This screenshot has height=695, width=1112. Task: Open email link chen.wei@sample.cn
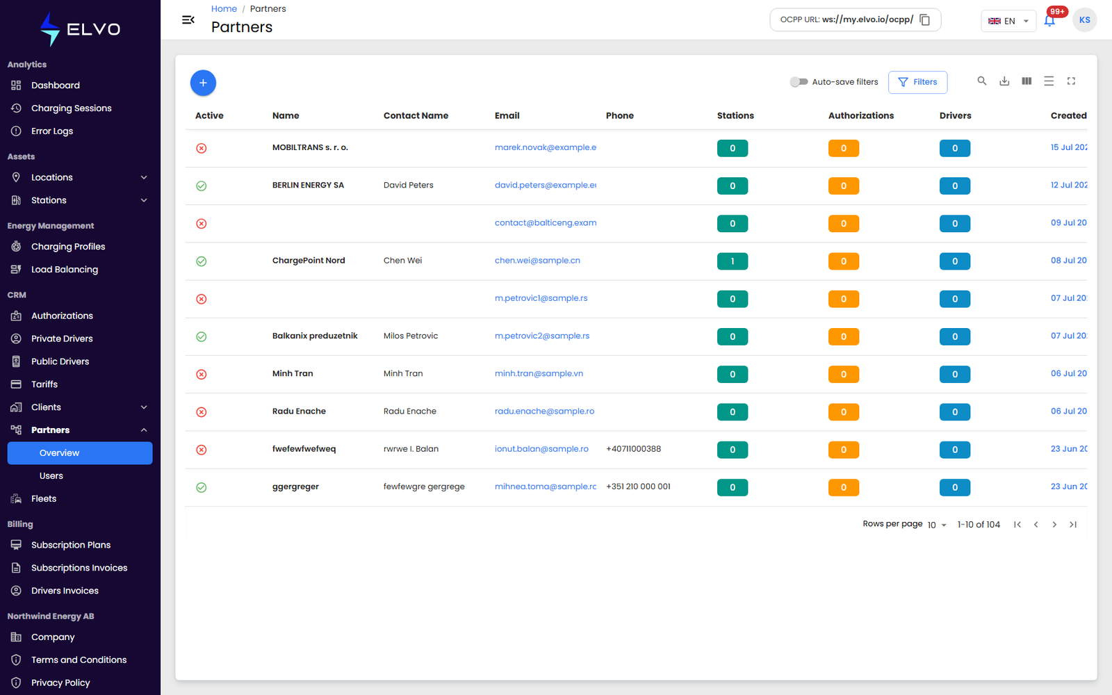point(537,261)
